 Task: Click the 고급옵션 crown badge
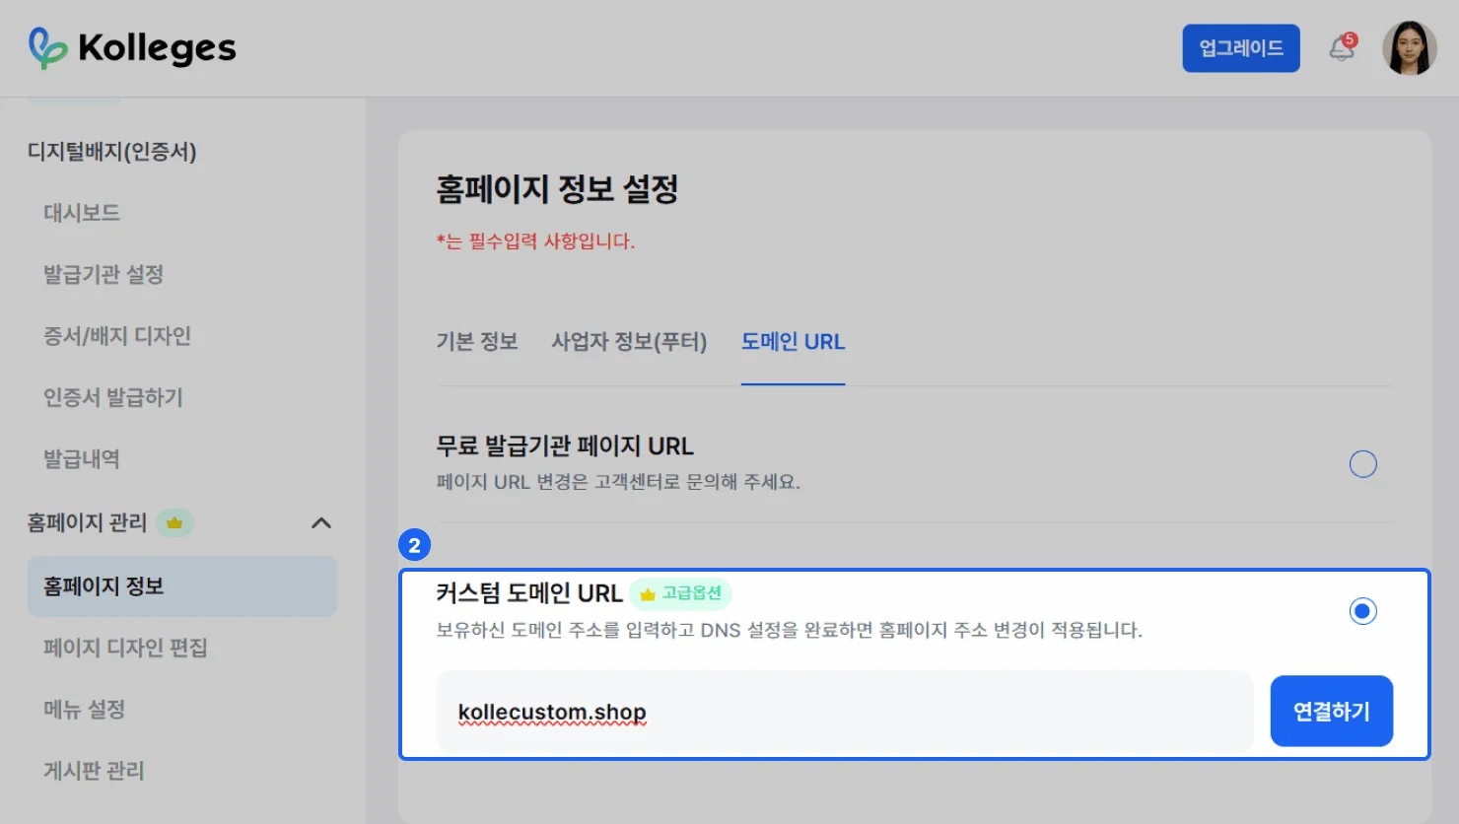[x=681, y=593]
